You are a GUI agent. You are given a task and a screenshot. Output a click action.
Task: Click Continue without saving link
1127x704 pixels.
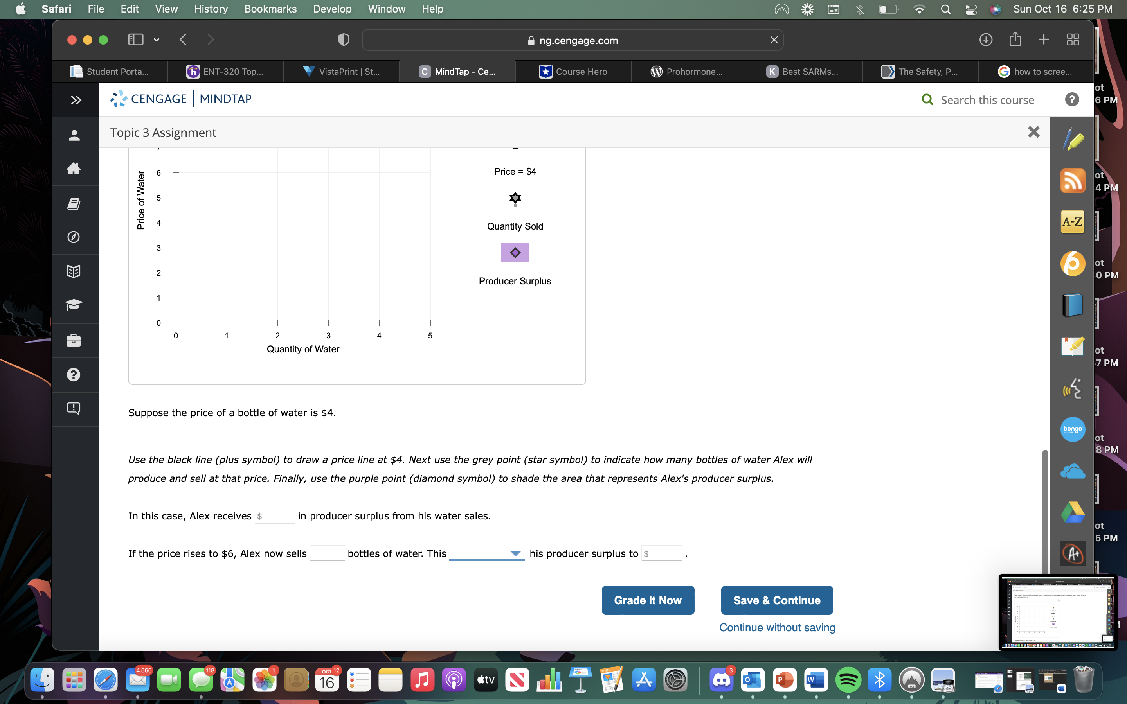click(777, 627)
